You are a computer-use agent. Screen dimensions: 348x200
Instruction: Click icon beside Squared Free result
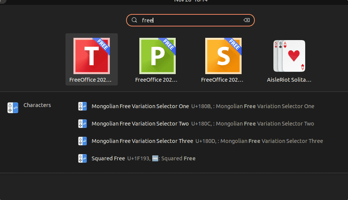tap(82, 158)
